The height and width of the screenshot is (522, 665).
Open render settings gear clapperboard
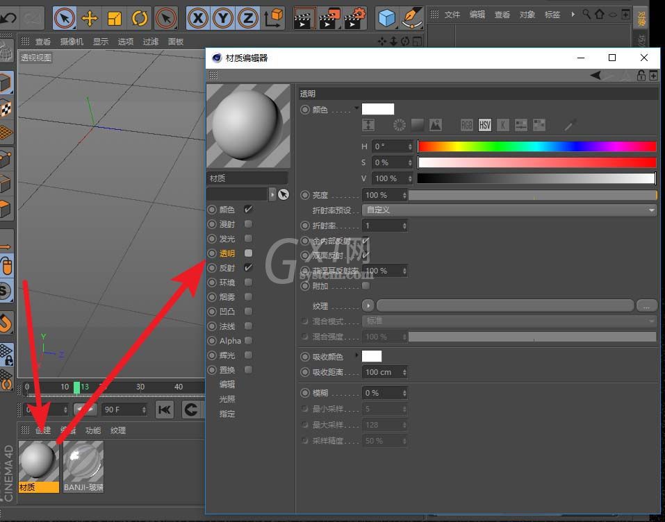pos(354,18)
